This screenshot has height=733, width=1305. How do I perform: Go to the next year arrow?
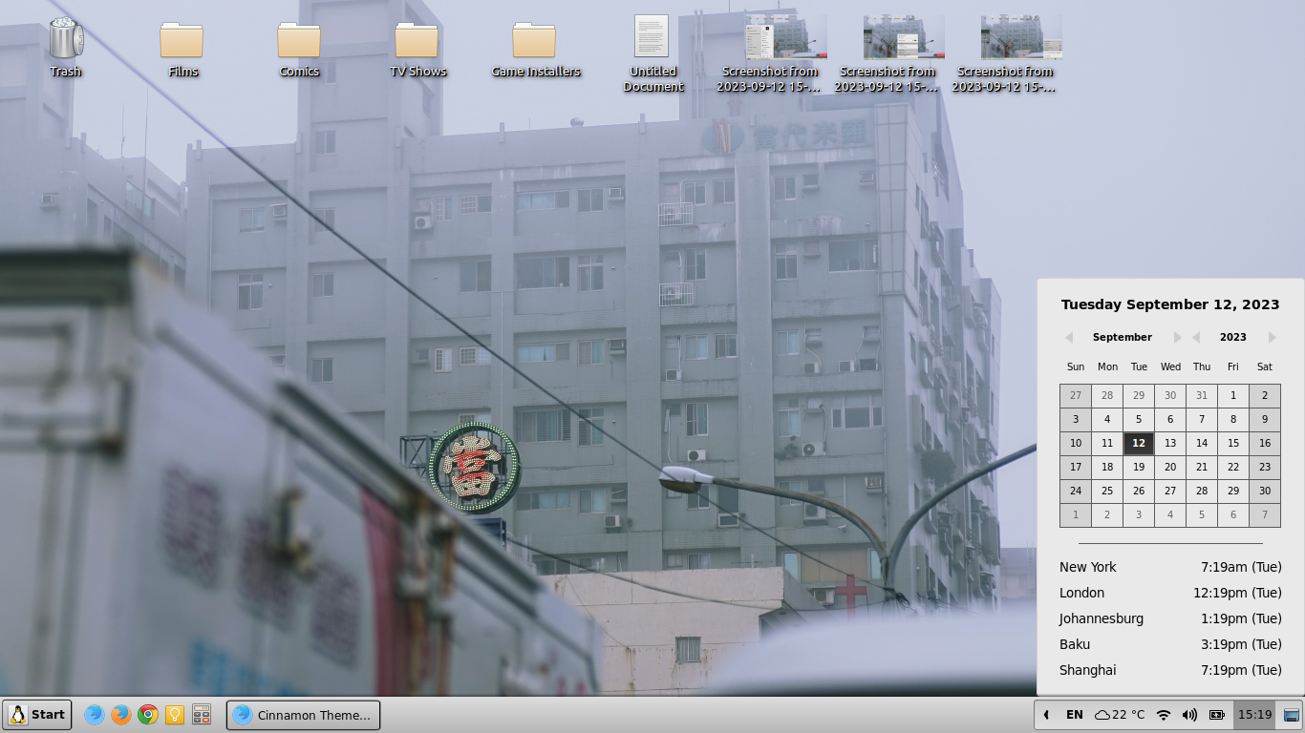point(1272,337)
